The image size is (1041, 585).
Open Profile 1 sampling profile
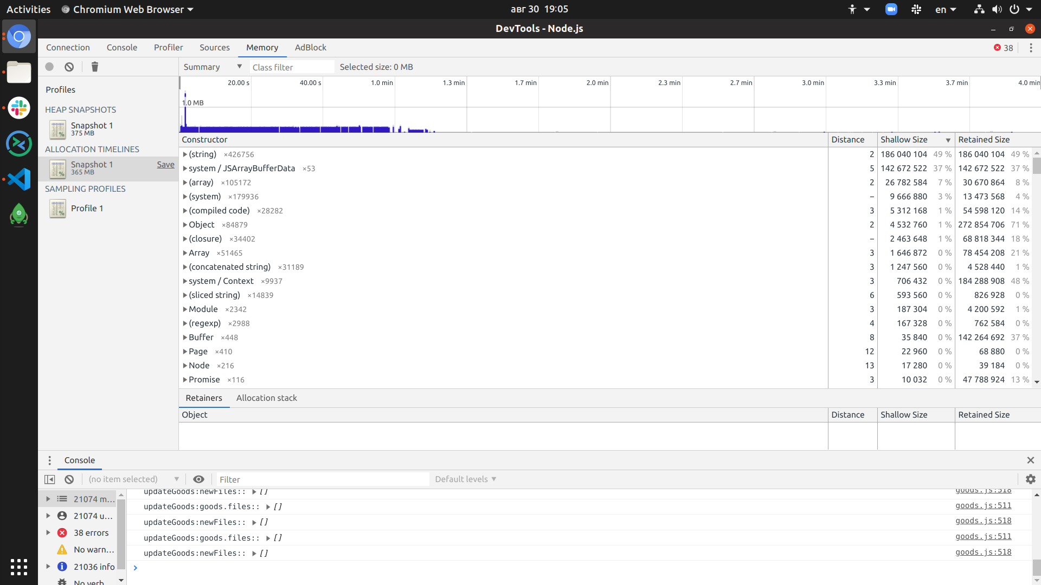click(x=87, y=208)
